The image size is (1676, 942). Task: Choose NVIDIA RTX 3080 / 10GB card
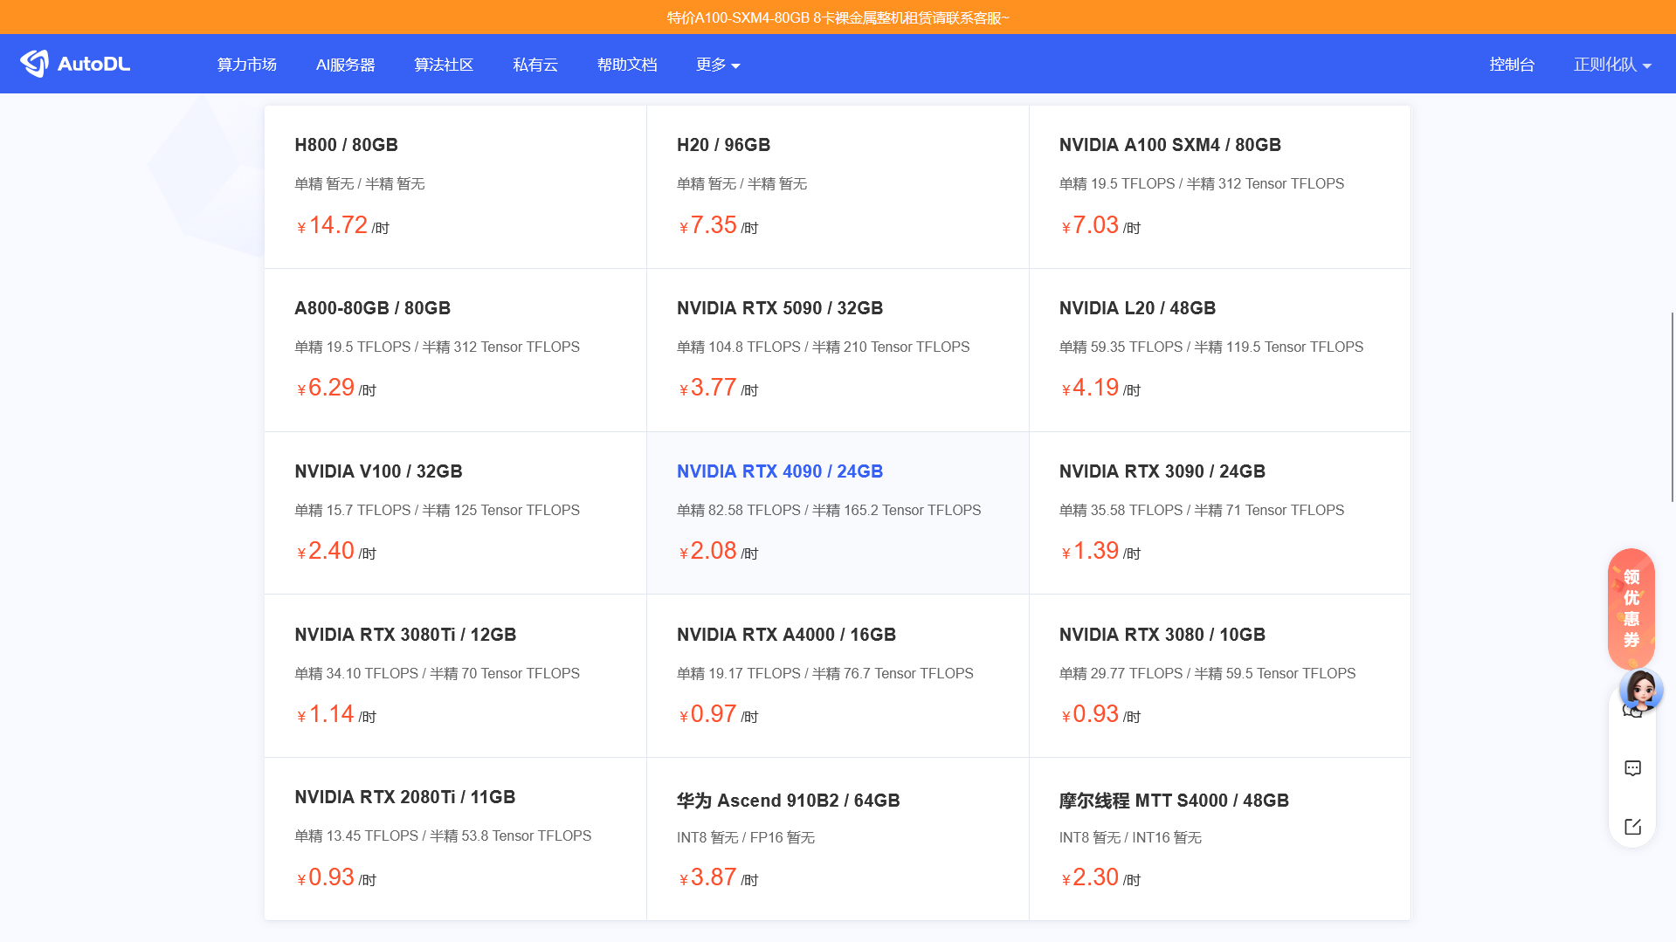[1219, 676]
